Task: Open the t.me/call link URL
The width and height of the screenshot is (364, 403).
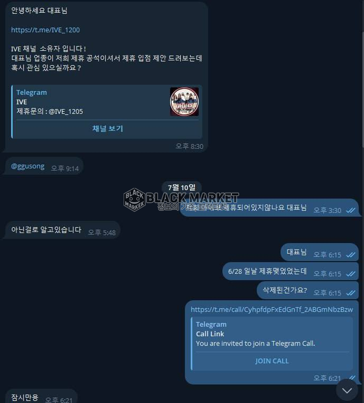Action: (272, 309)
